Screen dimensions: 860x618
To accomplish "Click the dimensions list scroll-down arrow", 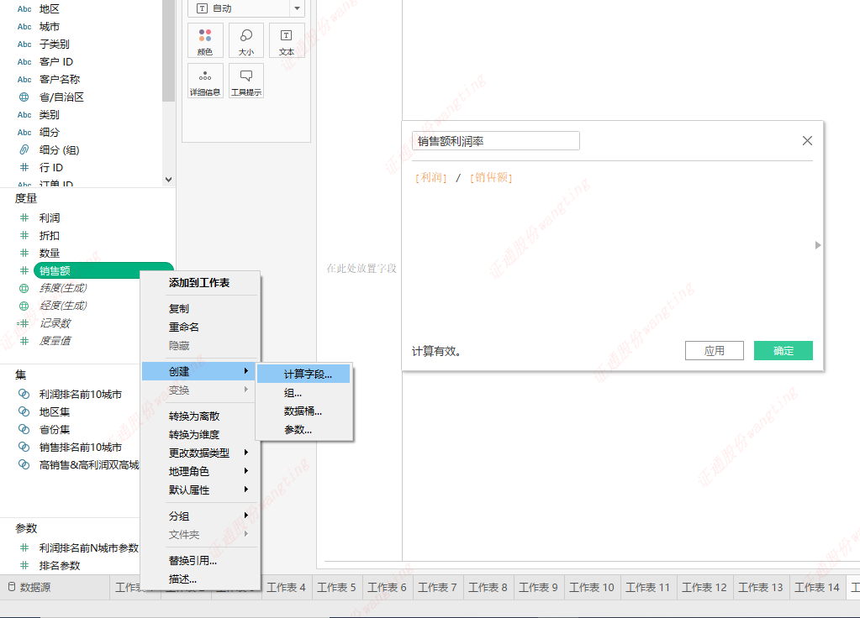I will click(168, 179).
